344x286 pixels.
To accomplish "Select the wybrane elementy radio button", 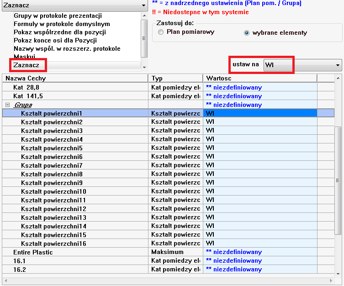I will click(247, 33).
